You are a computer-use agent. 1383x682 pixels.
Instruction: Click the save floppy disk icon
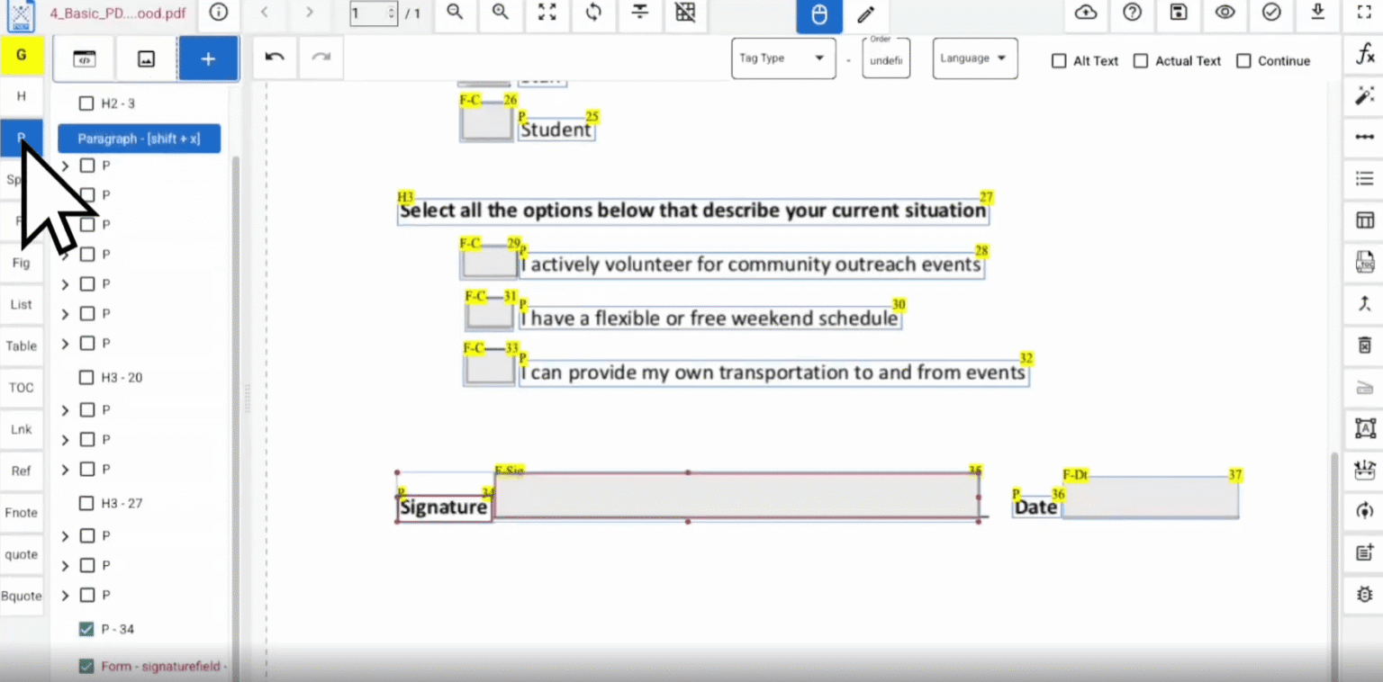(x=1178, y=13)
